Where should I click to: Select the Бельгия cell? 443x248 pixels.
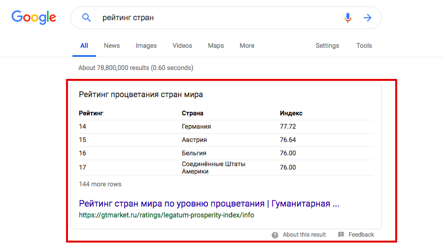click(x=194, y=153)
